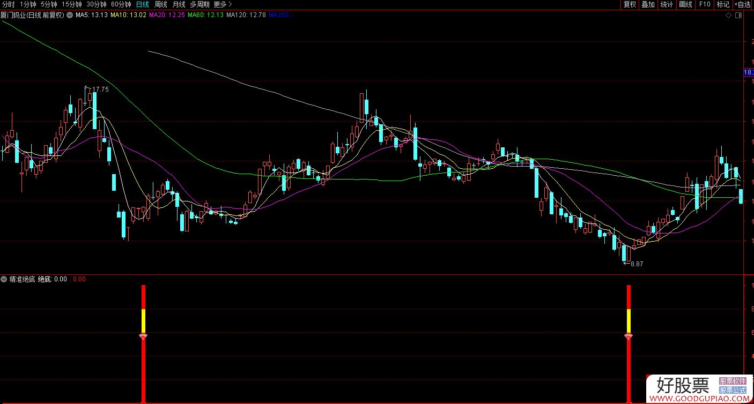
Task: Click the 8.87 low price label
Action: 637,264
